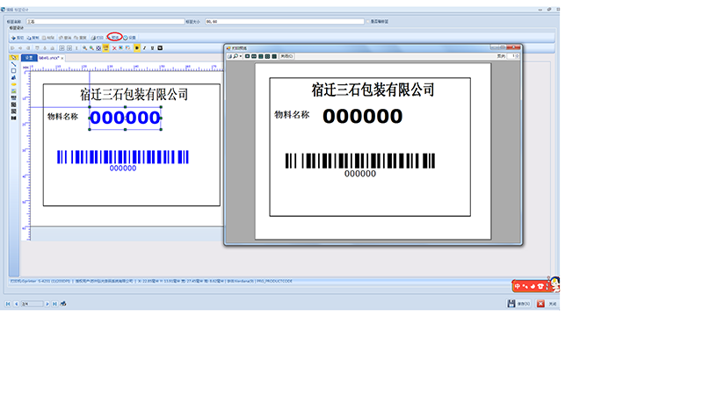Redo the action with 重复 button
Screen dimensions: 703x395
click(80, 38)
